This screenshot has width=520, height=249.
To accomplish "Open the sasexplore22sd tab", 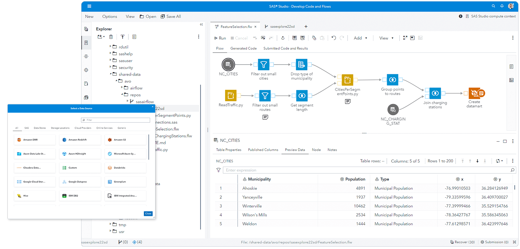I will click(x=280, y=27).
